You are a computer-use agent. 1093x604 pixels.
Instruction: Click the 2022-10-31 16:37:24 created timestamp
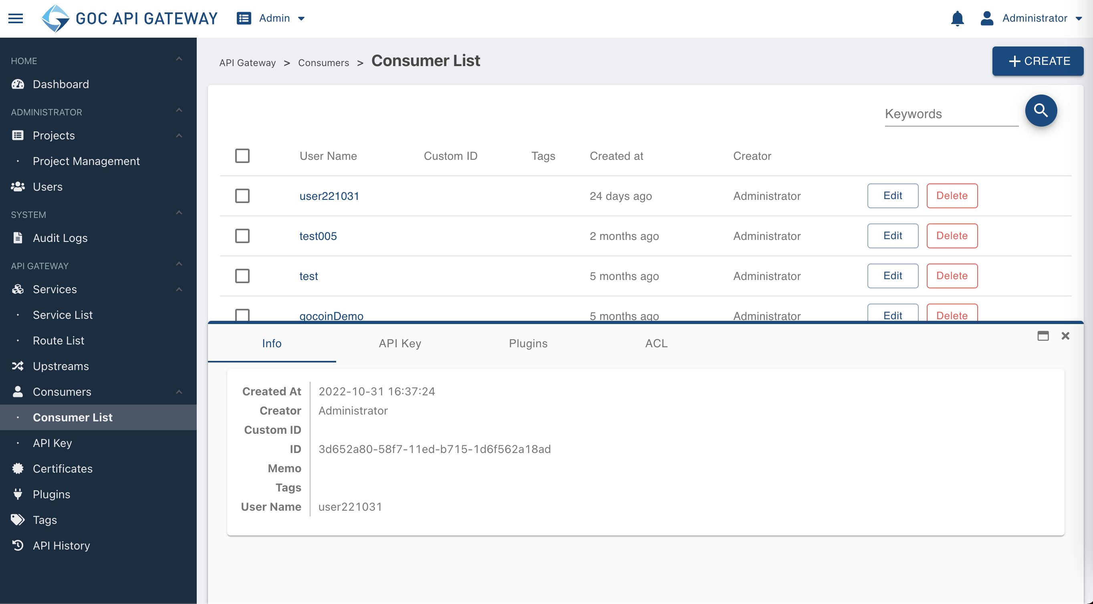pos(377,391)
